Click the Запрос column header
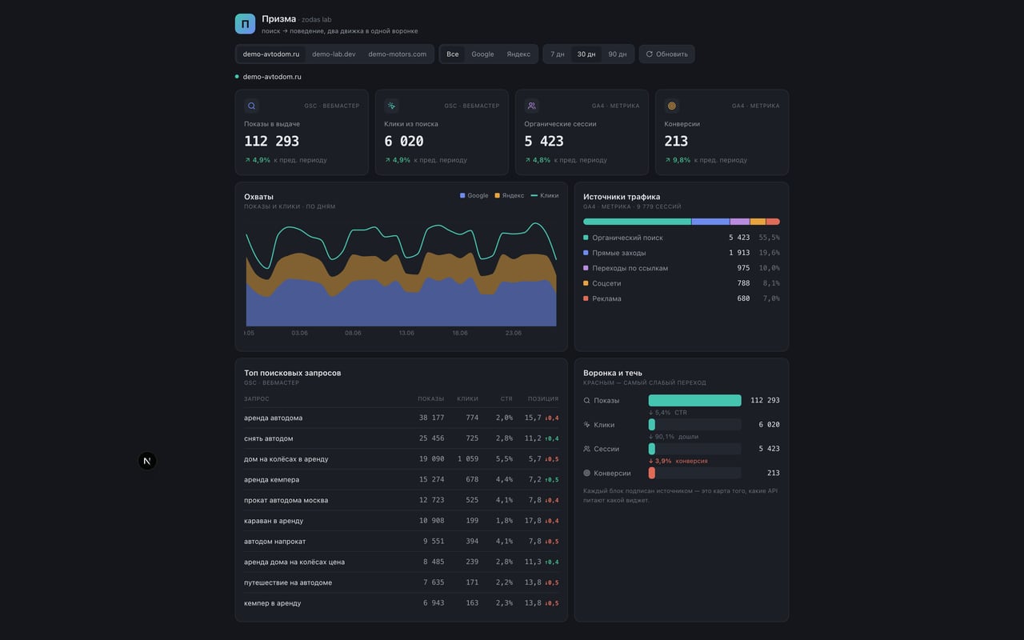This screenshot has width=1024, height=640. click(257, 398)
